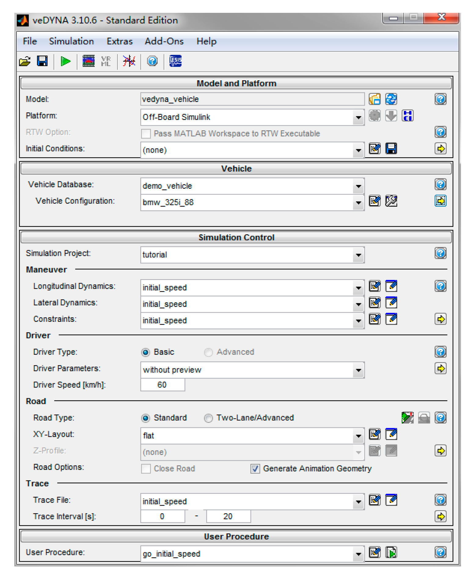The image size is (475, 578).
Task: Click the edit icon beside Vehicle Configuration
Action: (x=375, y=201)
